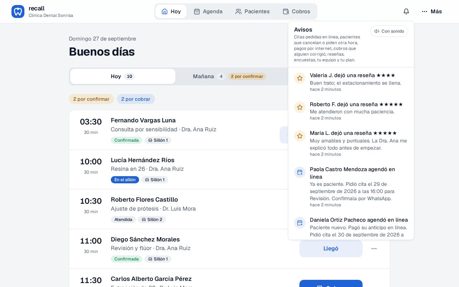Viewport: 459px width, 287px height.
Task: Open Roberto Flores Castillo's appointment
Action: point(144,199)
